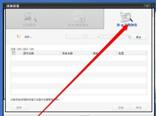This screenshot has width=156, height=116.
Task: Switch to 按 IP 地址搜索 tab
Action: pyautogui.click(x=79, y=19)
